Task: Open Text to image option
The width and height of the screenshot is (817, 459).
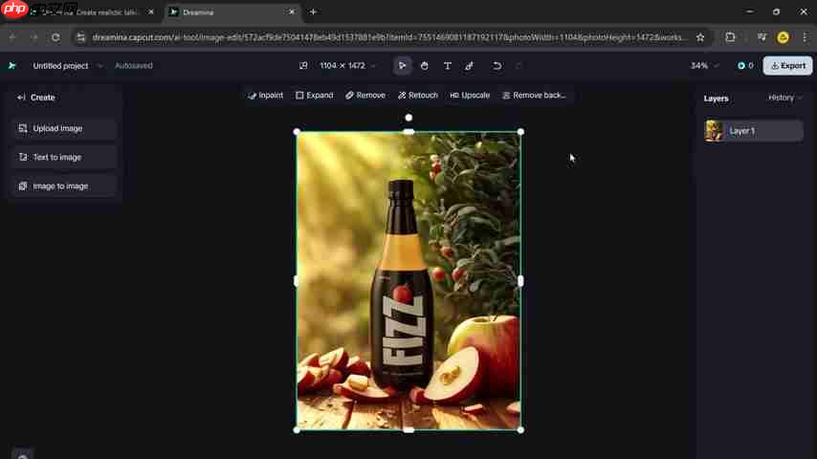Action: [64, 157]
